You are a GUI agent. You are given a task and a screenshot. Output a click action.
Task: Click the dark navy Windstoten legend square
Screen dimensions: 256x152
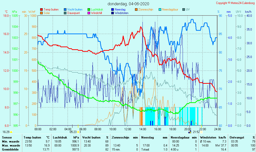click(113, 13)
